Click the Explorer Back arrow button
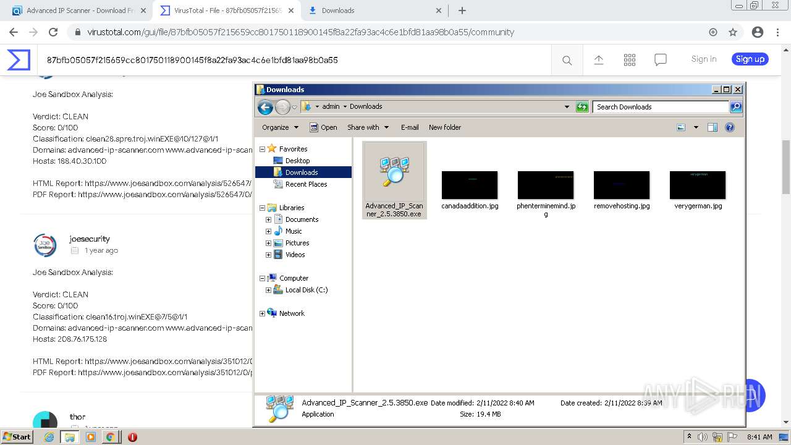The width and height of the screenshot is (791, 445). click(x=265, y=107)
